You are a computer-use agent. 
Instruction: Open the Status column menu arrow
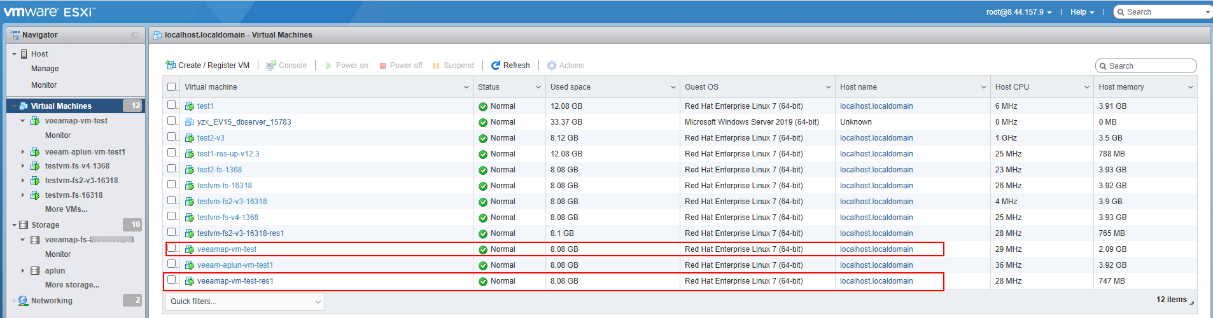click(x=538, y=87)
